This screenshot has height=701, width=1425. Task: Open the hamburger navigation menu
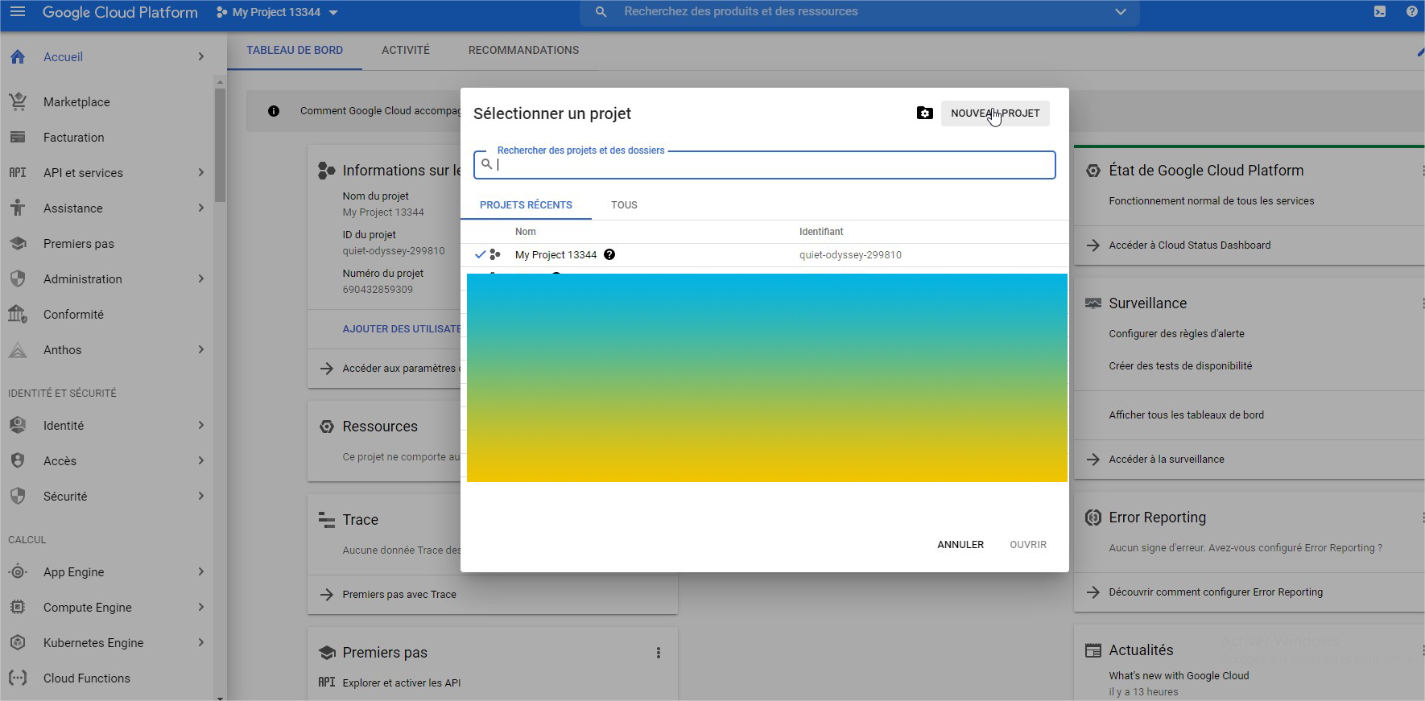click(x=17, y=12)
